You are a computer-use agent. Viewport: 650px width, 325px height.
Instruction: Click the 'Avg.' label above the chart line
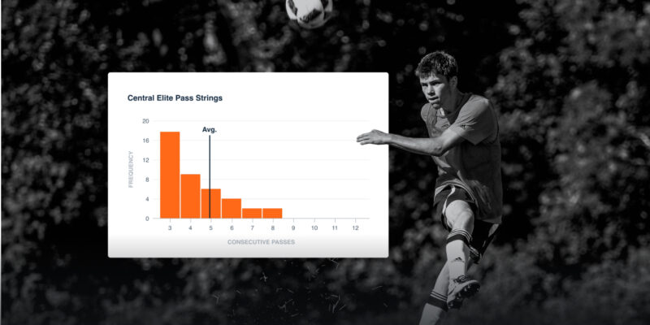[210, 130]
